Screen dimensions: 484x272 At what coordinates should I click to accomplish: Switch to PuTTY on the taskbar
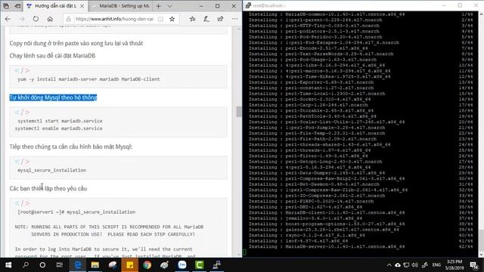tap(217, 265)
